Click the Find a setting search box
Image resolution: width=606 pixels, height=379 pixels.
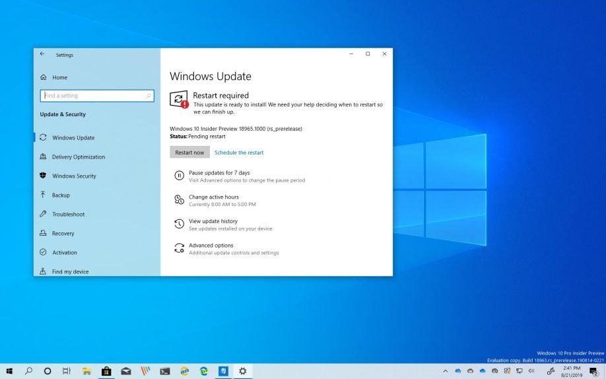click(92, 96)
